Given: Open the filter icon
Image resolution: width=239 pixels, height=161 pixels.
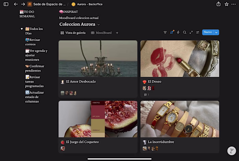Looking at the screenshot, I should 165,32.
